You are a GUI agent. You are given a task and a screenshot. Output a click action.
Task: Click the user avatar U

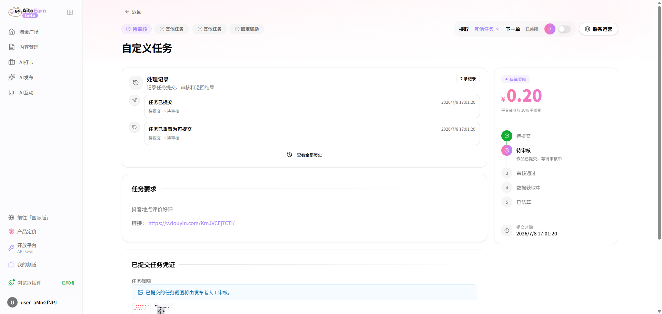coord(12,303)
